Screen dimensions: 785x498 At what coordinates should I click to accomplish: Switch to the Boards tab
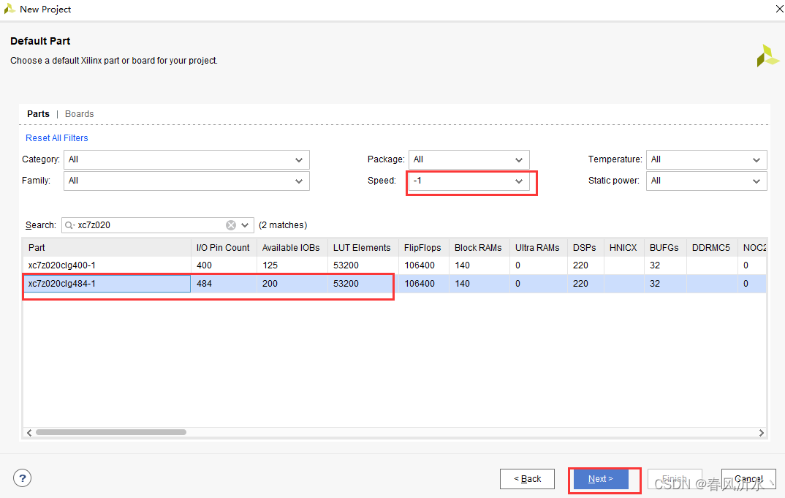tap(79, 114)
